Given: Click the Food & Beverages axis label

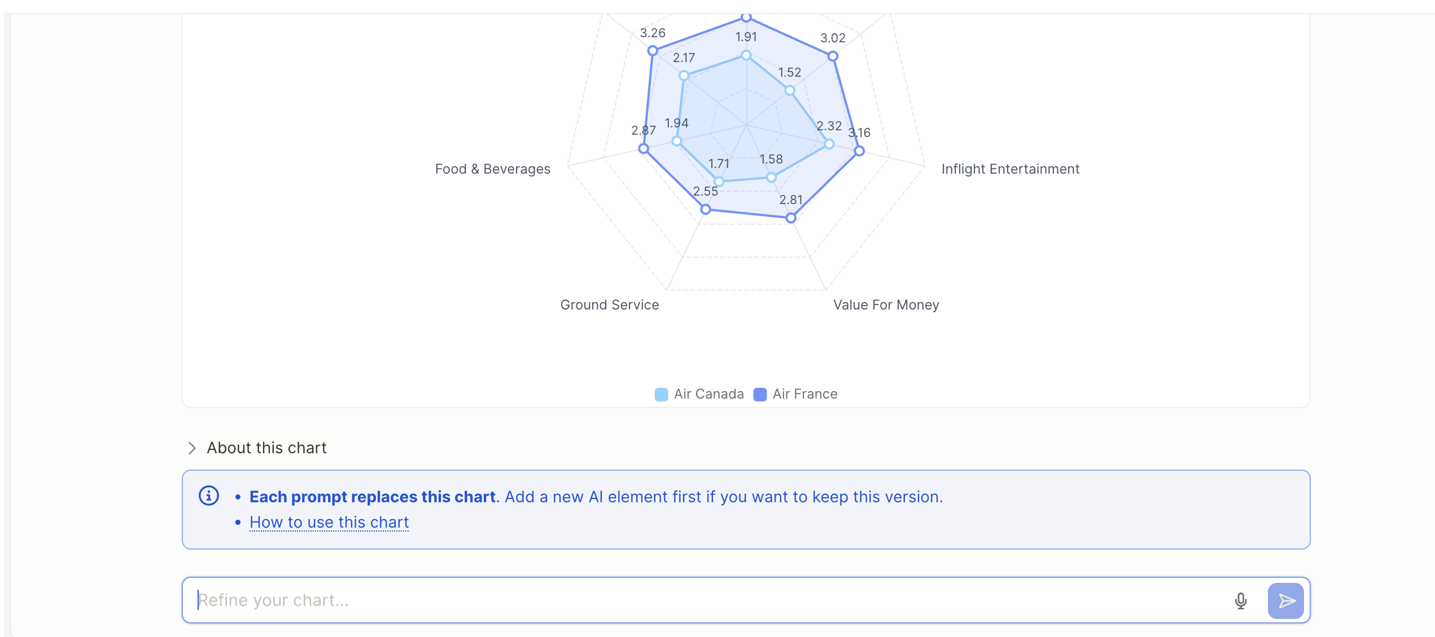Looking at the screenshot, I should click(492, 169).
